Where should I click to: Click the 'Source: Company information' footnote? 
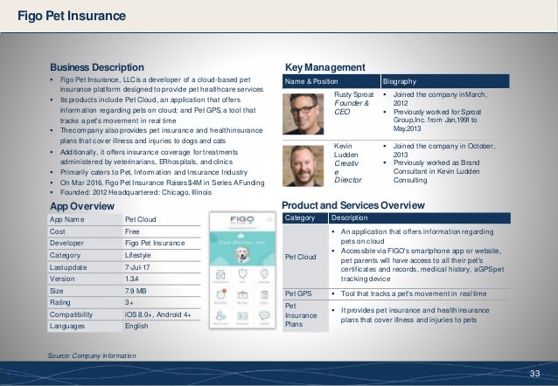point(92,355)
